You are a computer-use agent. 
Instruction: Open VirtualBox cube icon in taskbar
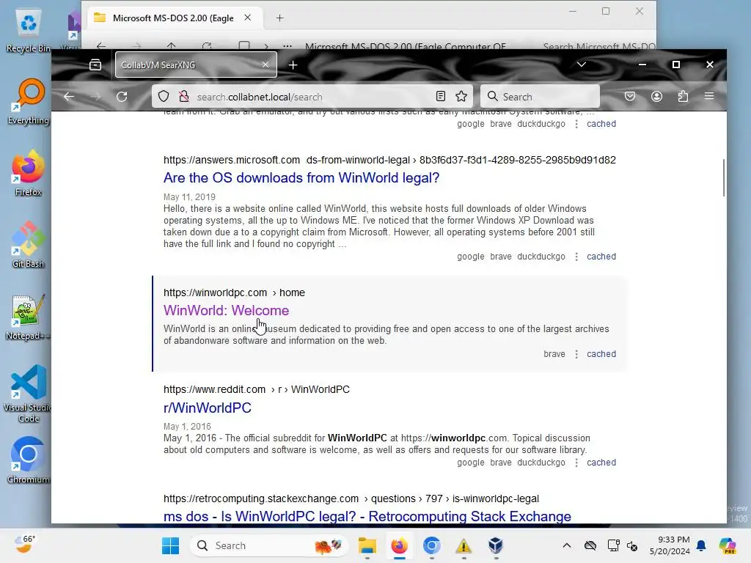point(496,545)
